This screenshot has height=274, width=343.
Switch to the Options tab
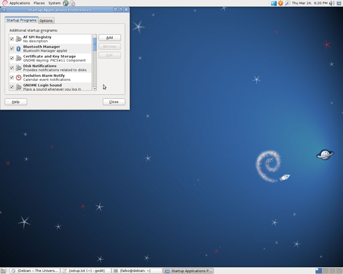click(46, 21)
